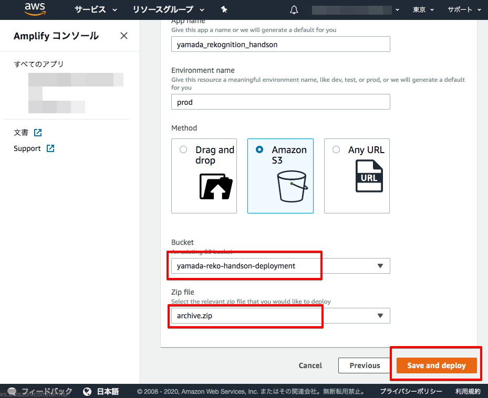The image size is (488, 398).
Task: Click the Cancel button
Action: point(310,365)
